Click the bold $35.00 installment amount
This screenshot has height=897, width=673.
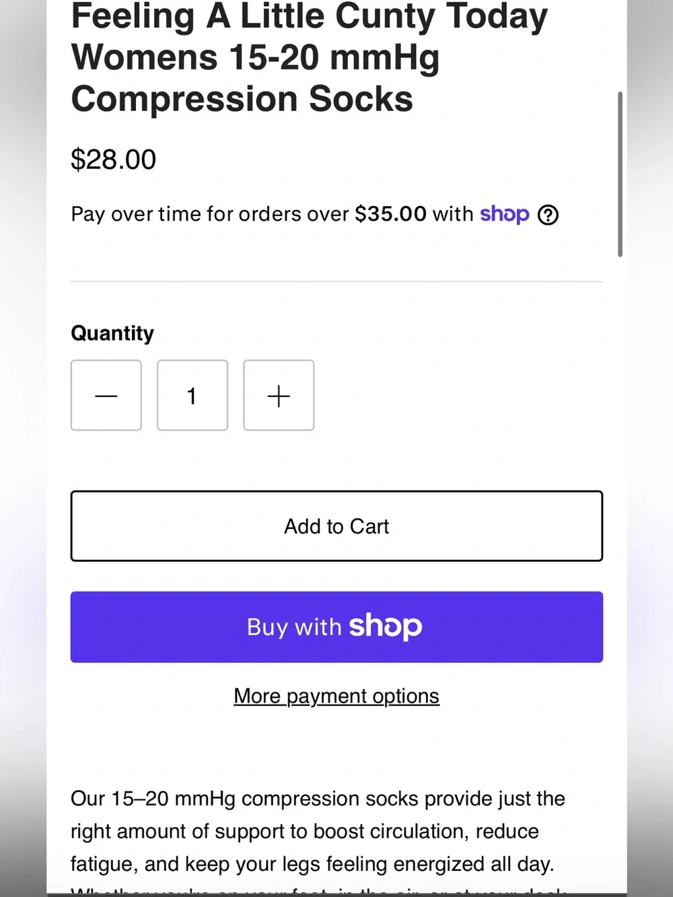click(x=391, y=214)
